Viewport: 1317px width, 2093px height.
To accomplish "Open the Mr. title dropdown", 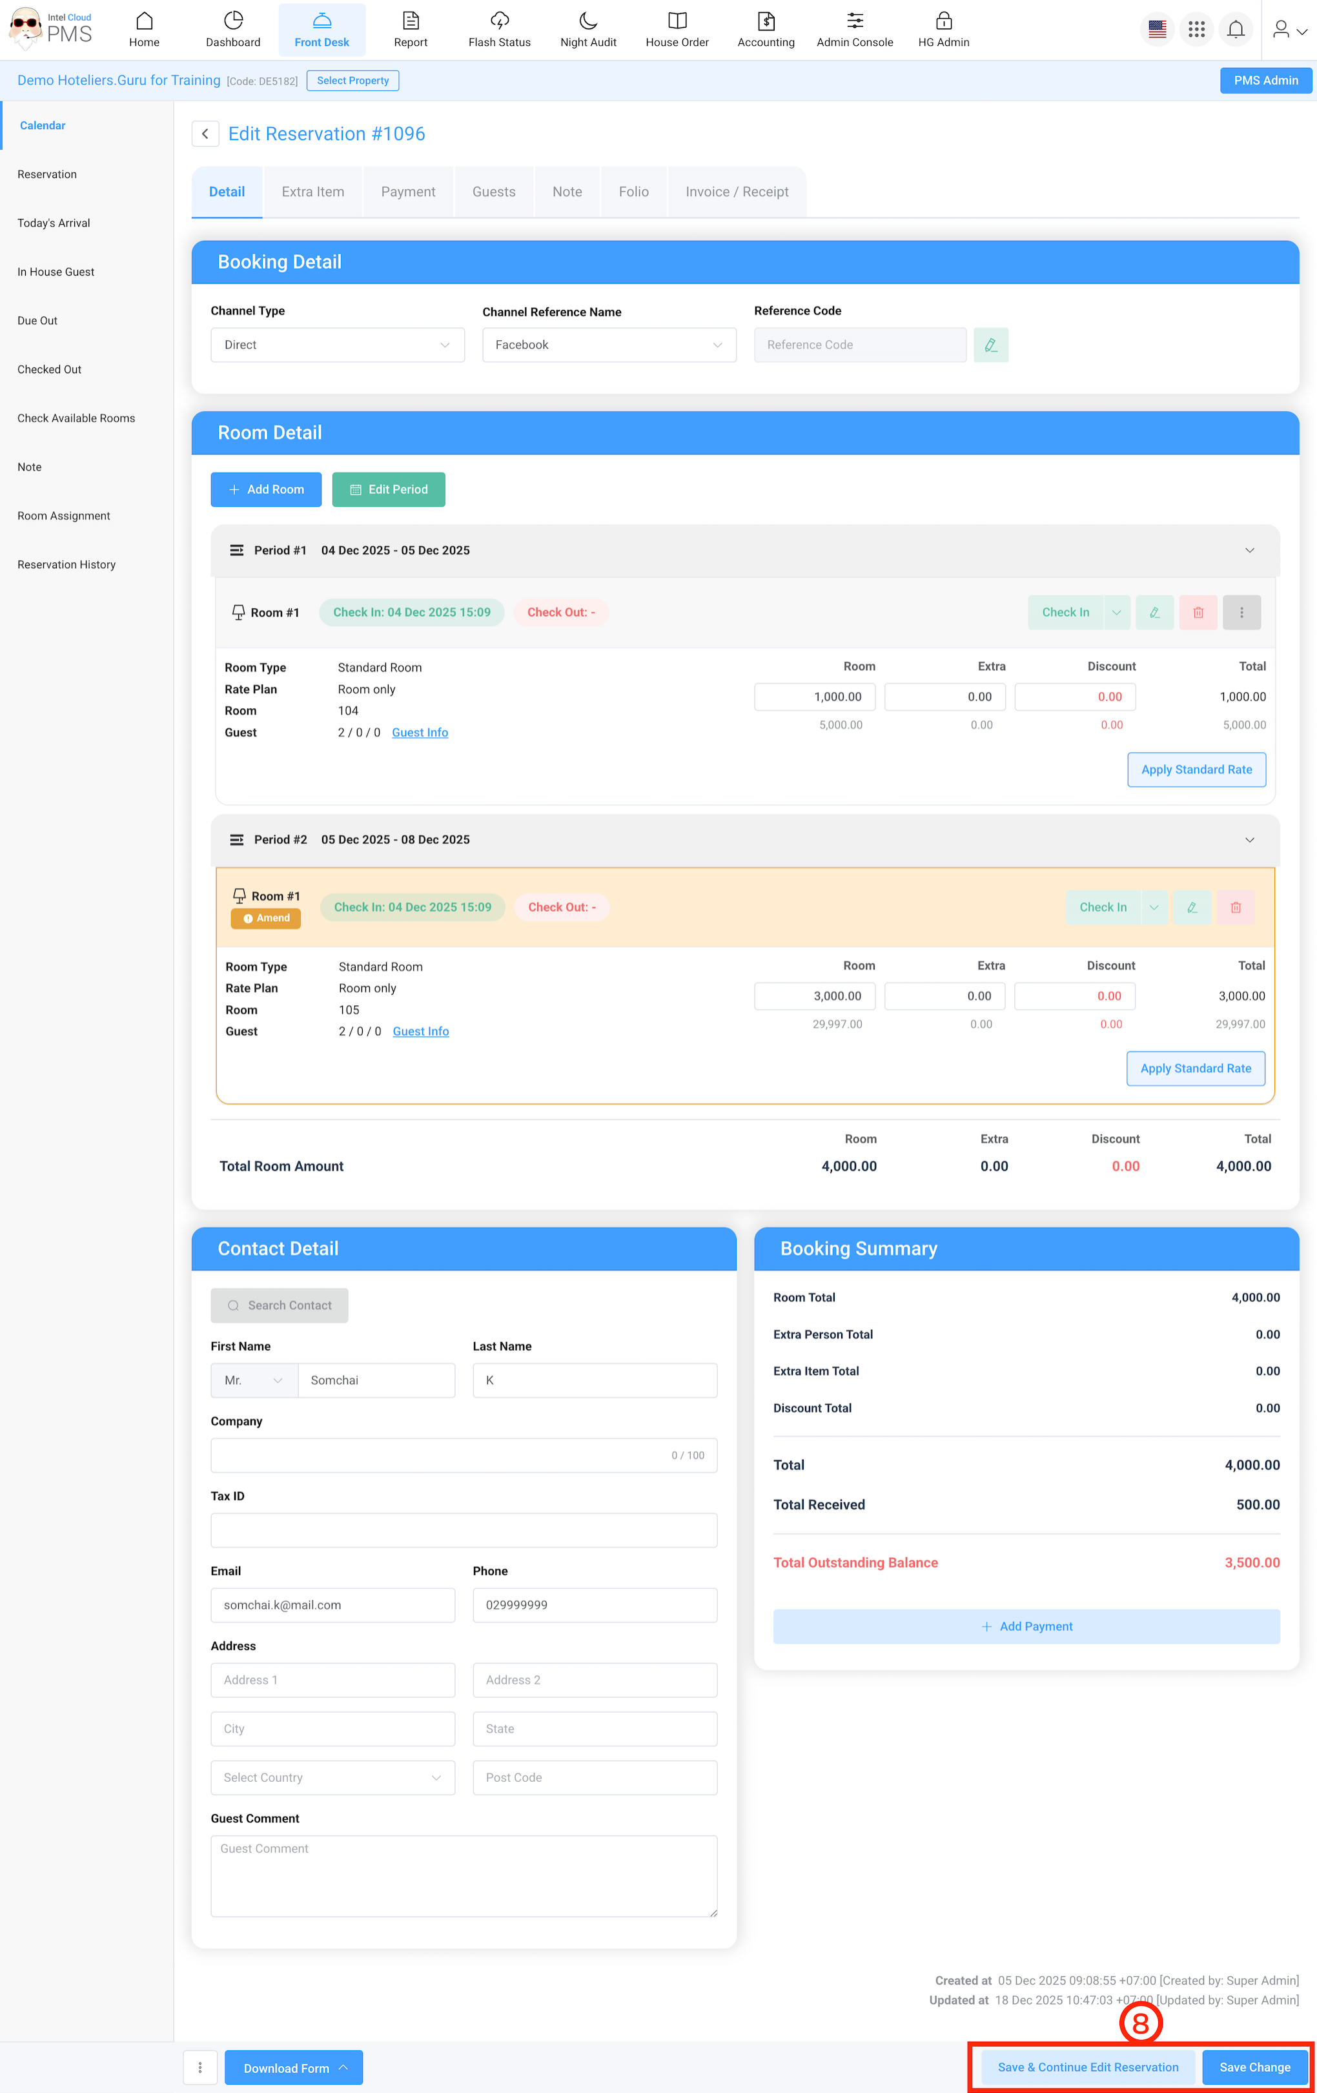I will pos(254,1380).
